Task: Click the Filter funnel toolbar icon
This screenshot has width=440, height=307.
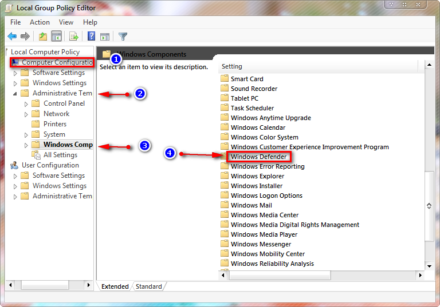Action: pyautogui.click(x=123, y=37)
